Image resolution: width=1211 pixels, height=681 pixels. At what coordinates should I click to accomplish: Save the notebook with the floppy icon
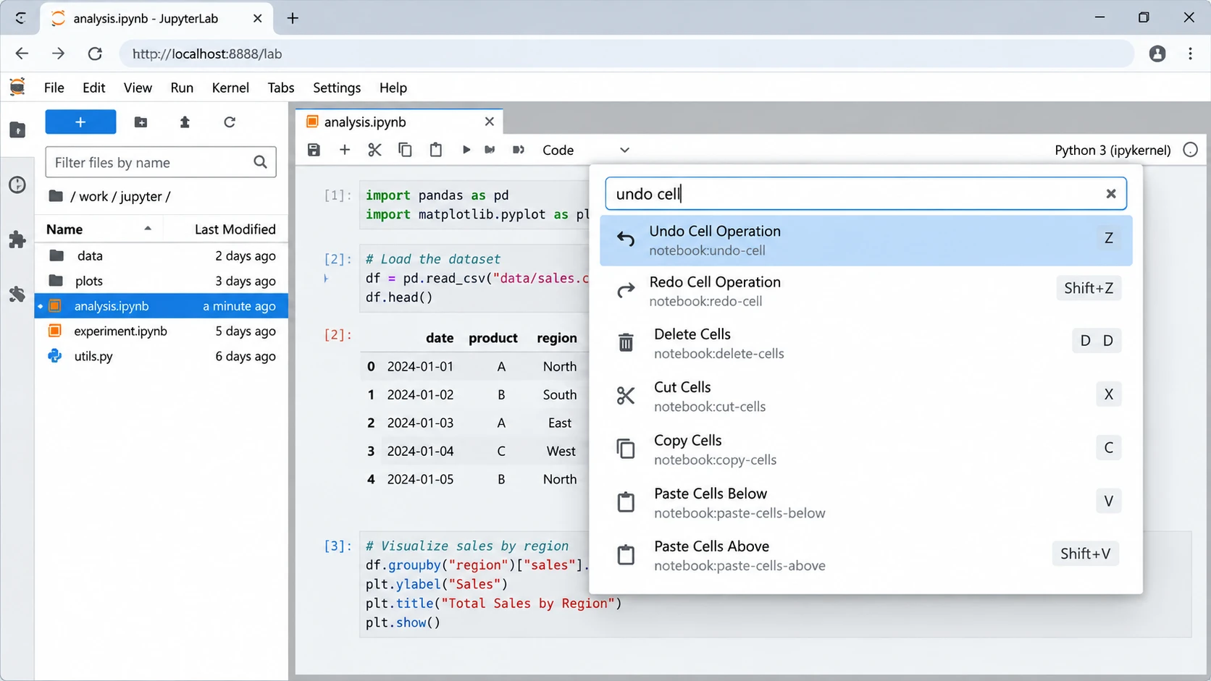314,150
